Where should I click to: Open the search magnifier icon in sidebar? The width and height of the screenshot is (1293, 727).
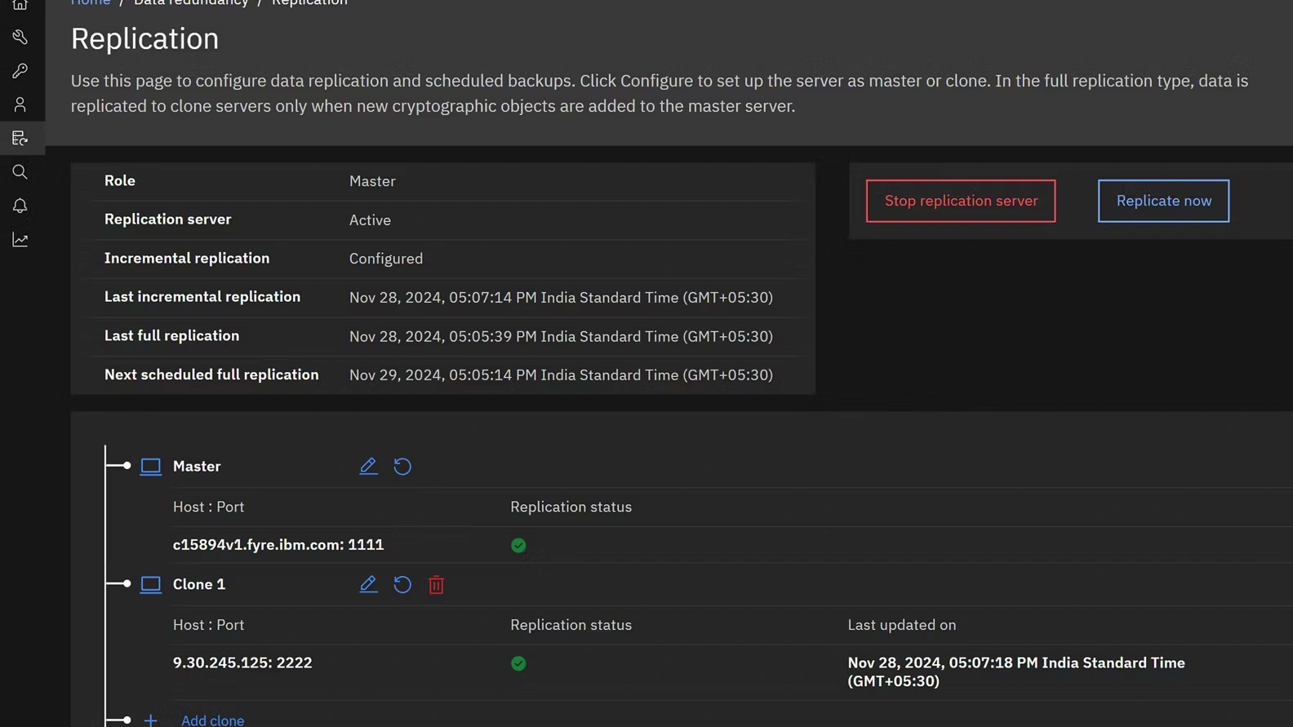point(20,172)
